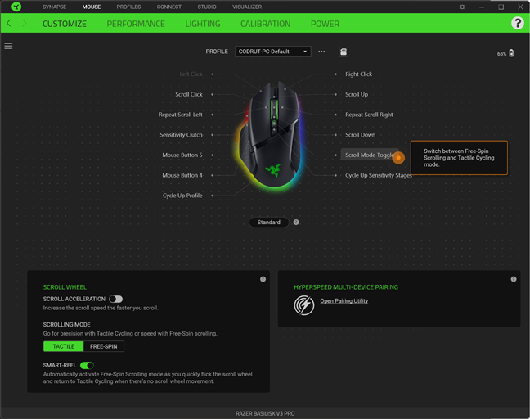The image size is (530, 419).
Task: Select the Cycle Up Profile assignment
Action: click(182, 196)
